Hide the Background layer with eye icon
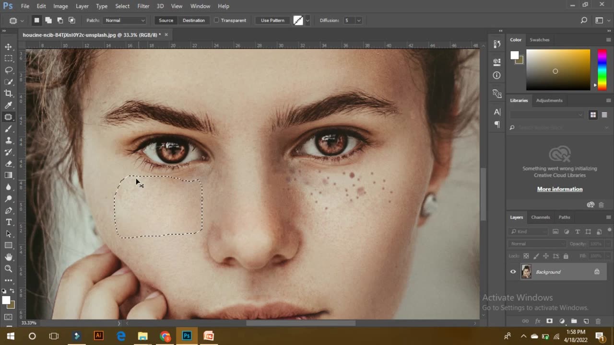614x345 pixels. tap(513, 272)
